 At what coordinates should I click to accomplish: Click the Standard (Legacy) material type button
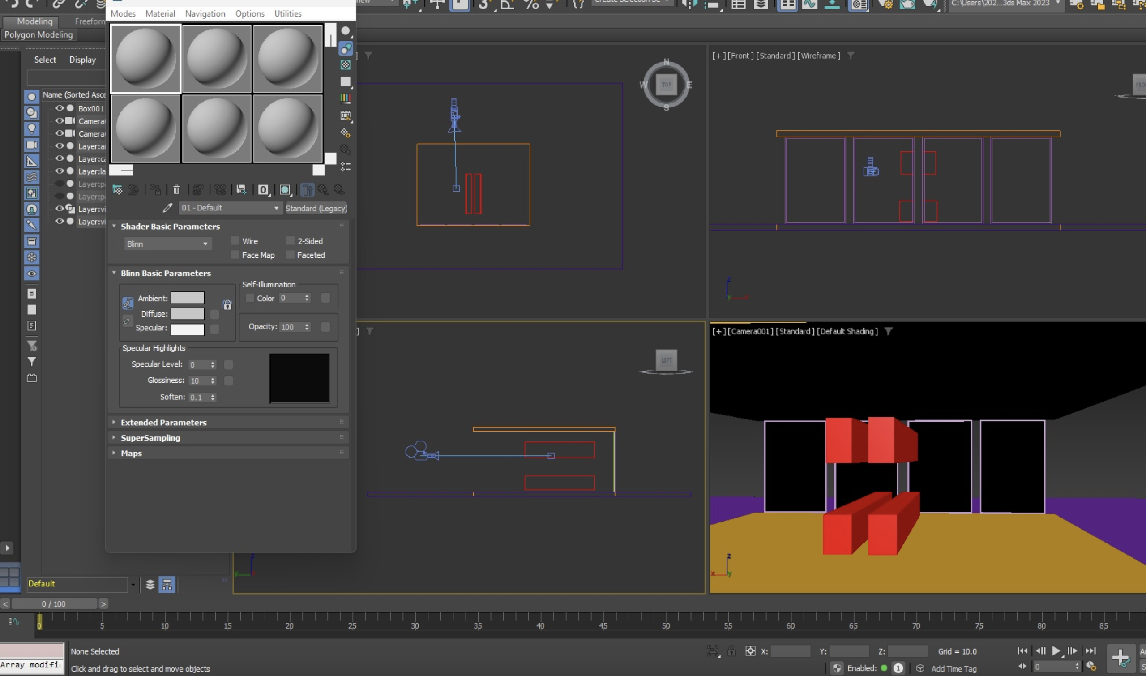pos(316,208)
